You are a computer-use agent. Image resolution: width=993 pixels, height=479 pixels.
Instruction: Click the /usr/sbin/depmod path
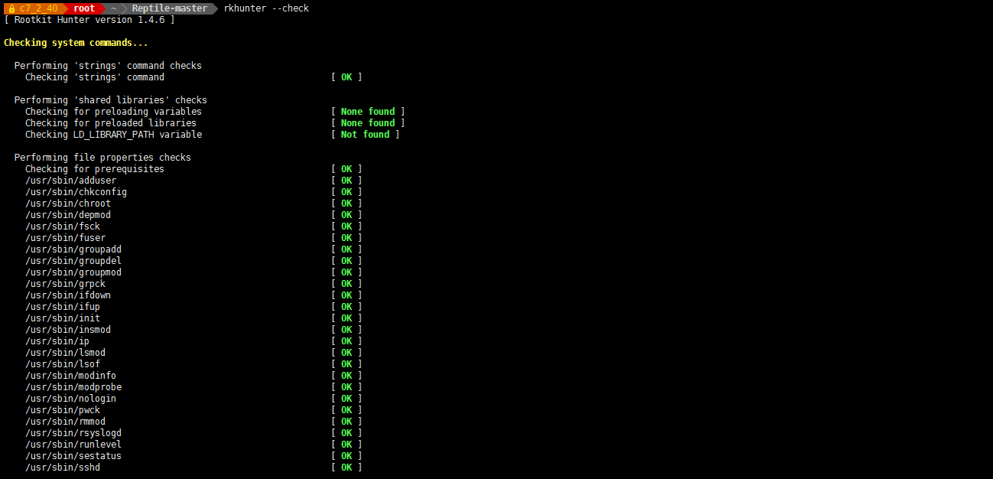(68, 215)
